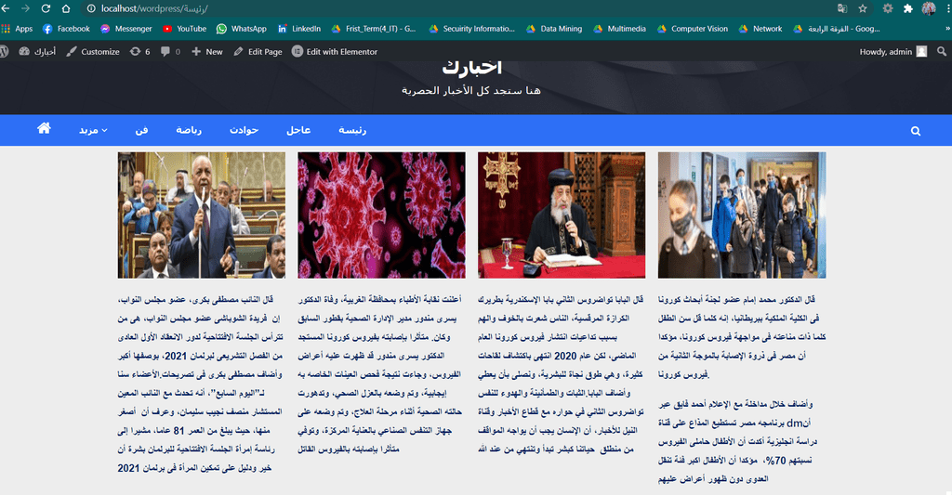Open the browser home page icon
Screen dimensions: 952x495
point(66,8)
